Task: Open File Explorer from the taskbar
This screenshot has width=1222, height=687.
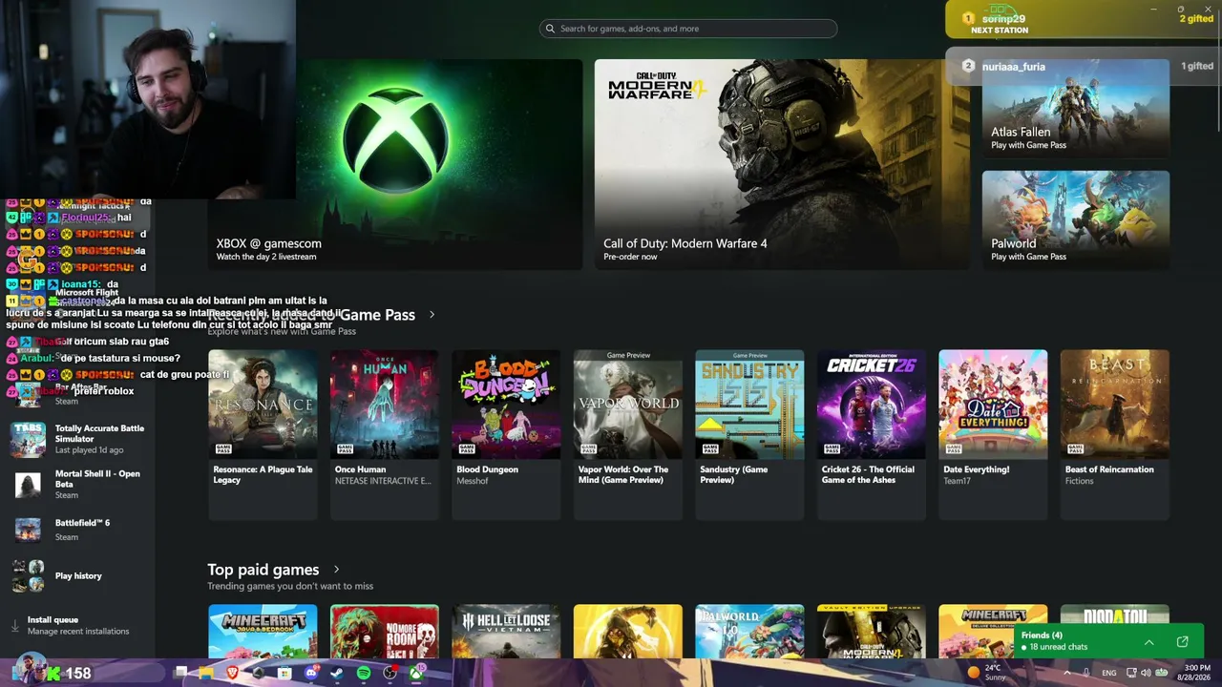Action: pyautogui.click(x=206, y=673)
